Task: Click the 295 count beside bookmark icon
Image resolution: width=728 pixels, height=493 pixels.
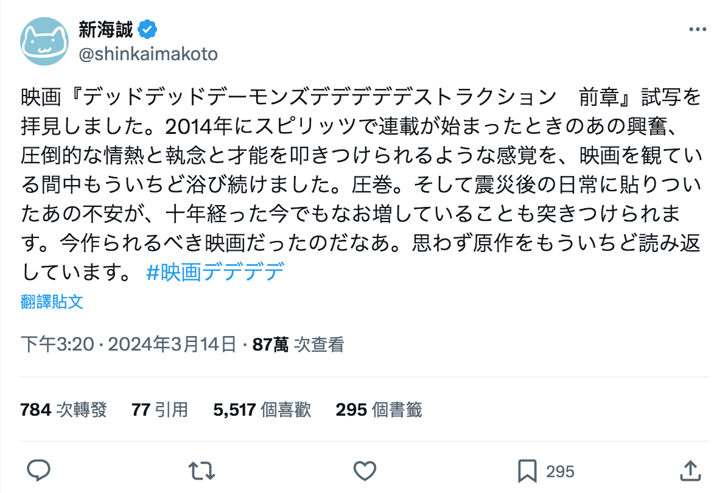Action: pos(560,472)
